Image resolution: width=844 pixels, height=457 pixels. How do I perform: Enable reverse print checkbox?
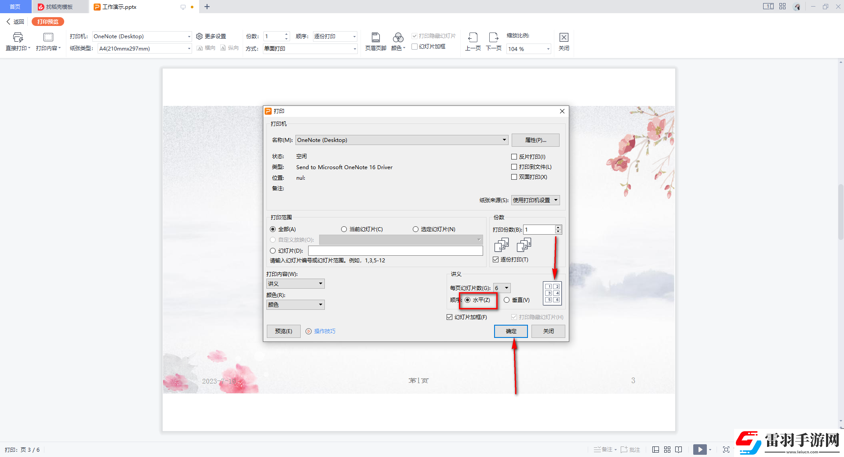click(514, 157)
